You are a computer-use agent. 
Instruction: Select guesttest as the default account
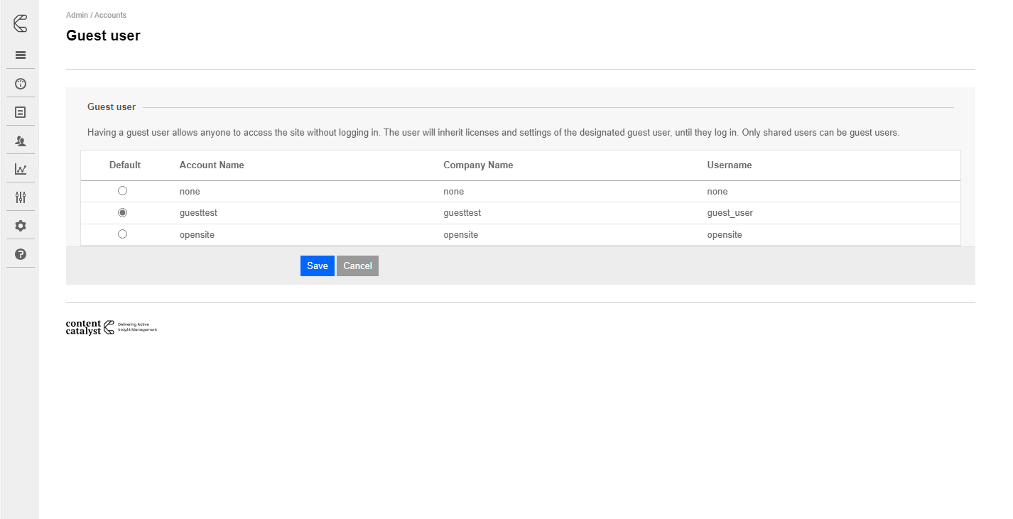pyautogui.click(x=122, y=212)
